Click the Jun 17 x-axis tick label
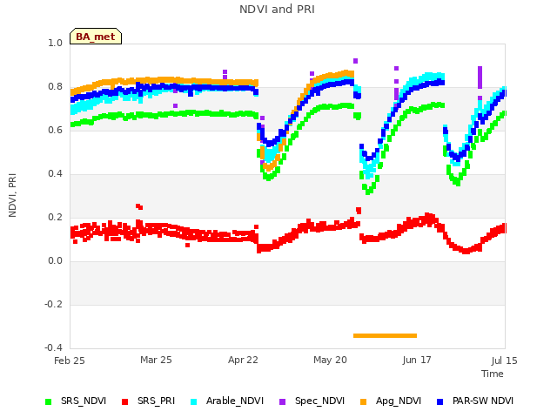This screenshot has height=418, width=557. tap(417, 360)
